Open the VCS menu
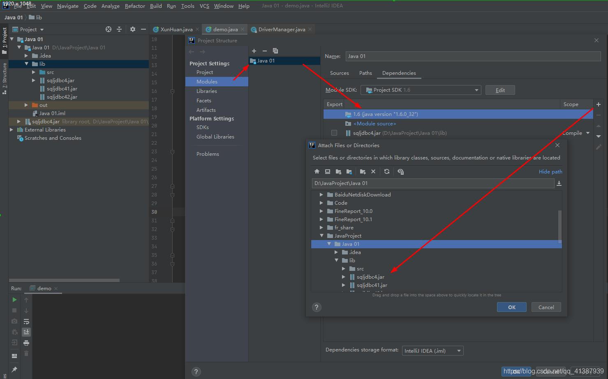 [x=204, y=6]
